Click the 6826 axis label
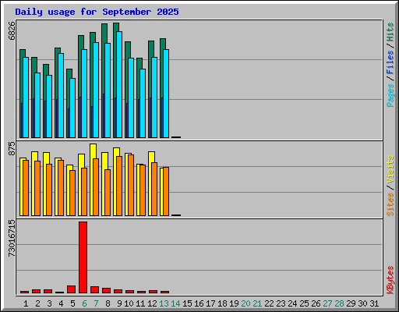This screenshot has width=399, height=312. [12, 30]
